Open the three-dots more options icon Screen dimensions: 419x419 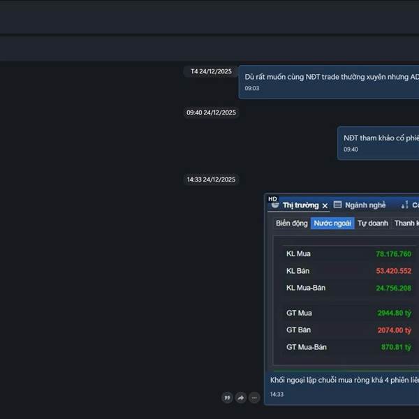coord(254,398)
